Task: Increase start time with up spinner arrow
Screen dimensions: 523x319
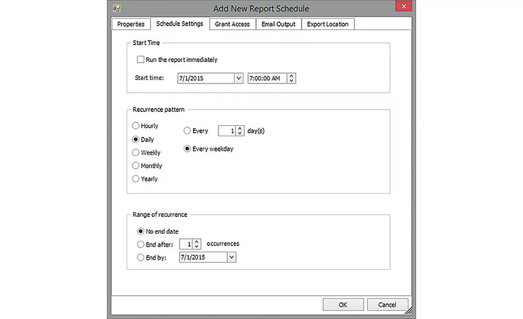Action: [291, 76]
